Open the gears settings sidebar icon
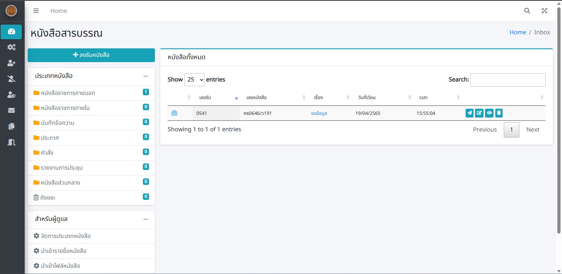The width and height of the screenshot is (562, 274). point(11,47)
